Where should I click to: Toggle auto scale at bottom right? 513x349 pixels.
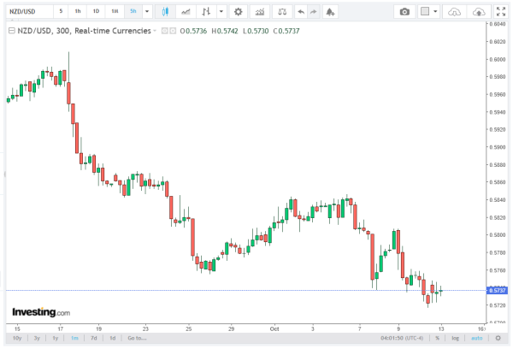[475, 338]
